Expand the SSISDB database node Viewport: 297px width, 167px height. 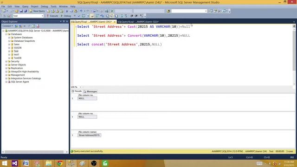[9, 48]
